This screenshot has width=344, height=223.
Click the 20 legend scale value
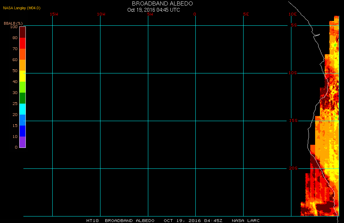15,115
